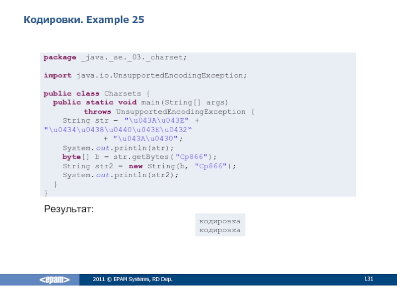Click the slide title "Кодировки. Example 25"
Viewport: 397px width, 297px height.
(x=84, y=20)
